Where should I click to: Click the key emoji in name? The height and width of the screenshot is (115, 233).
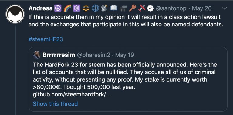(133, 8)
